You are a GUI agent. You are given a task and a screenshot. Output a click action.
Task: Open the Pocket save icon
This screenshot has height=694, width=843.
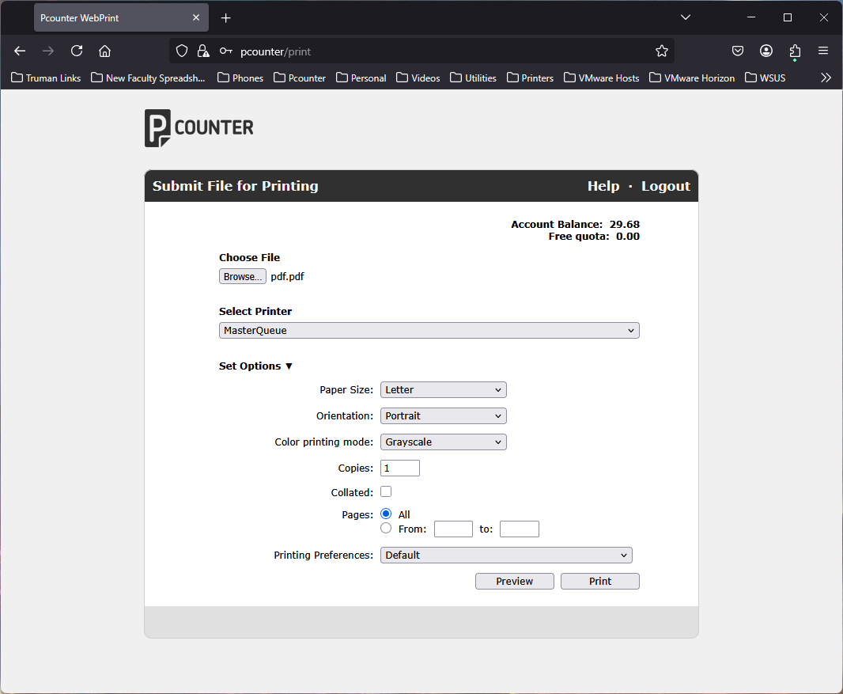(x=738, y=51)
